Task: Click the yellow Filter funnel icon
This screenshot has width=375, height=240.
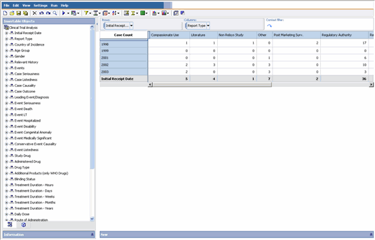Action: click(86, 13)
